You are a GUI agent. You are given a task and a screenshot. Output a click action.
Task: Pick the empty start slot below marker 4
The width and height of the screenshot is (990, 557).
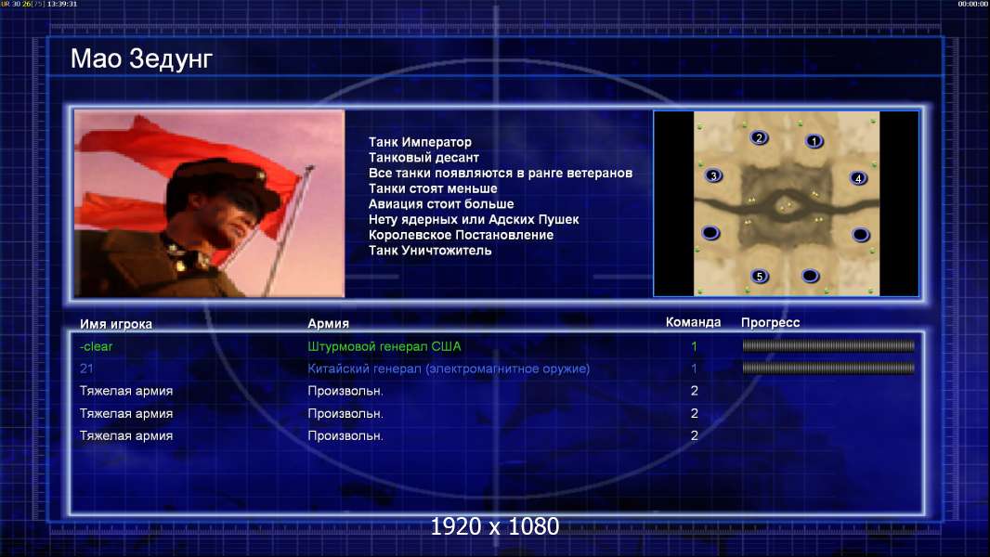(860, 235)
